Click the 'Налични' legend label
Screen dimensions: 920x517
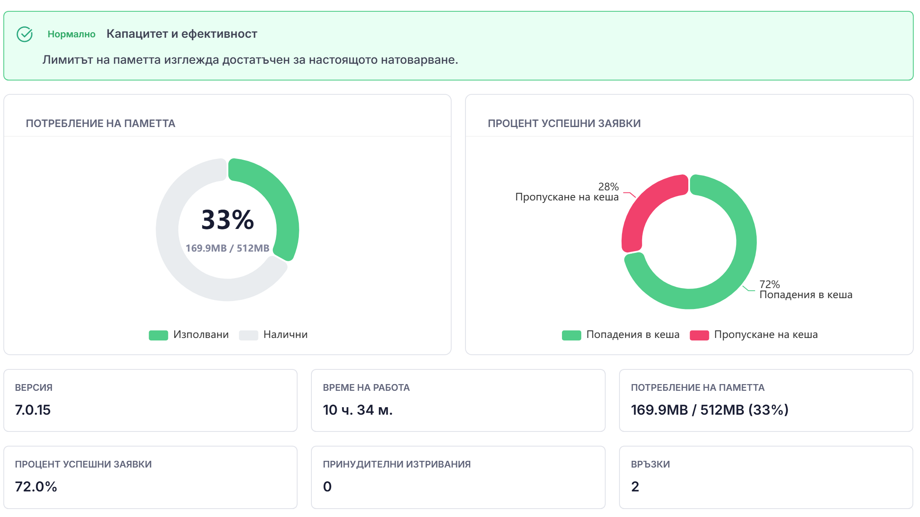click(285, 335)
